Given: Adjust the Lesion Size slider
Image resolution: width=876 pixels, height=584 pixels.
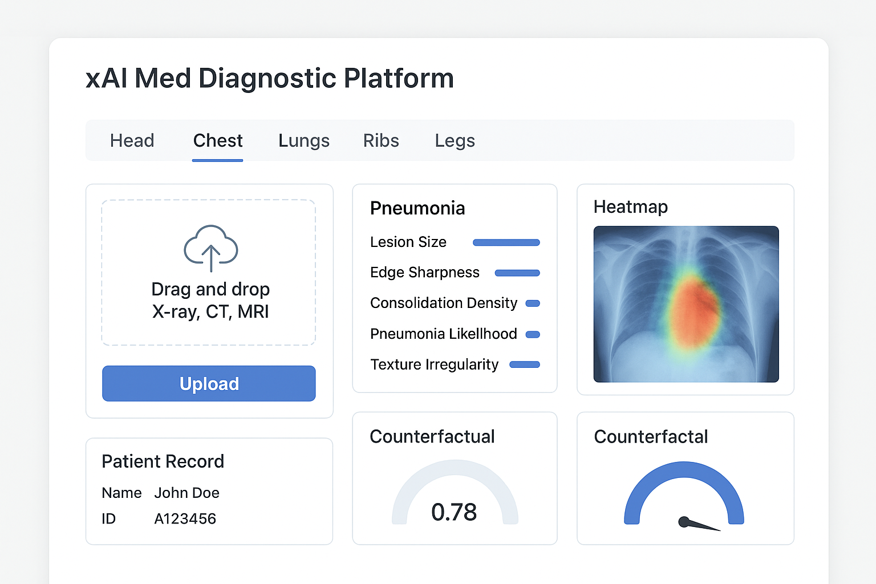Looking at the screenshot, I should [x=506, y=242].
